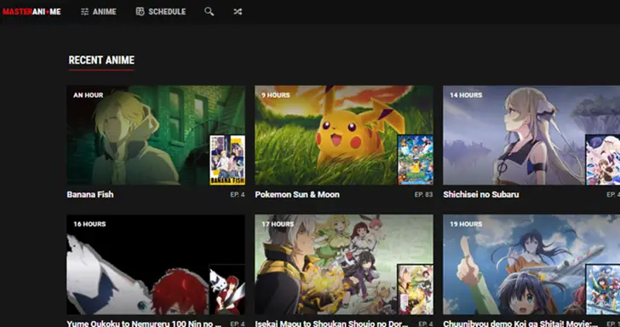
Task: Click the Banana Fish poster cover
Action: [227, 160]
